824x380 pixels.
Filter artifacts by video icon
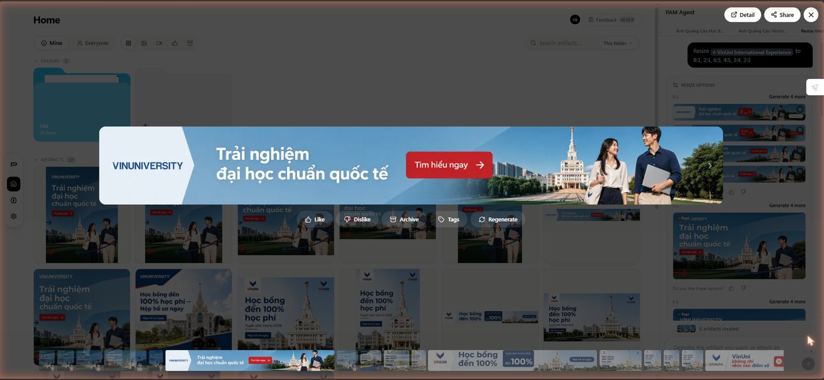(x=160, y=43)
